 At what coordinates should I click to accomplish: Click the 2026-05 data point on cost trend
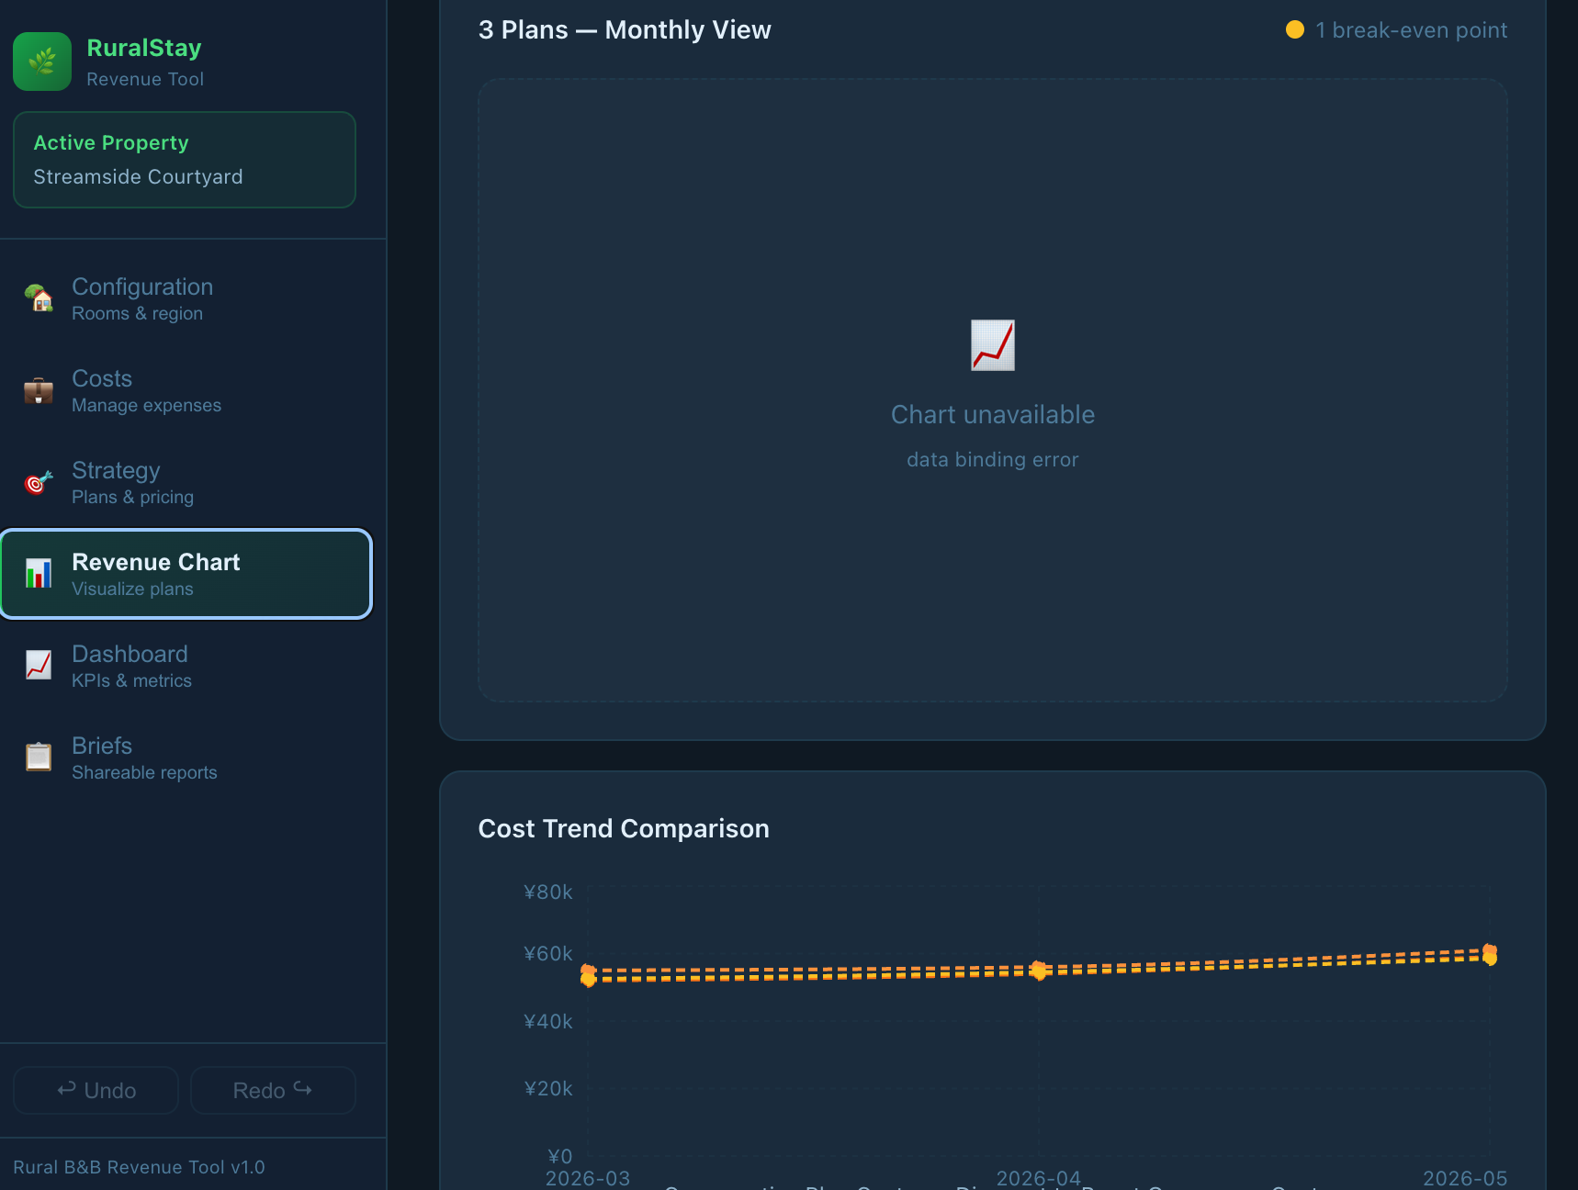[x=1490, y=955]
